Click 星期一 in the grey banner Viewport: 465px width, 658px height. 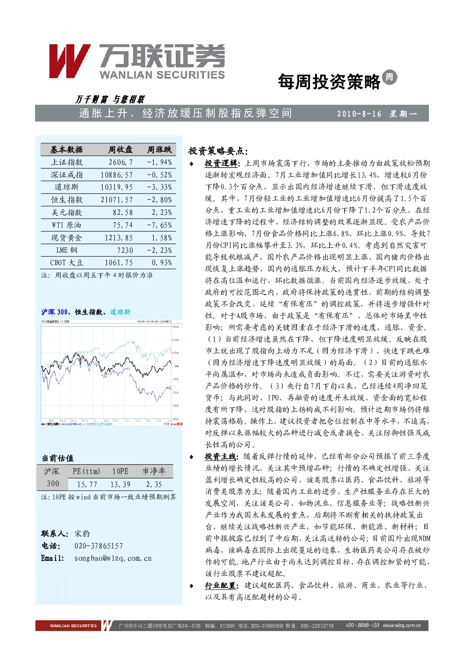point(403,113)
